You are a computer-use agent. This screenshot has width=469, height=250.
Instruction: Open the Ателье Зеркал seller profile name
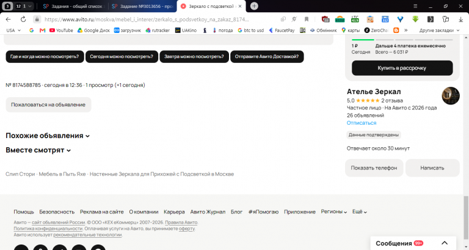point(374,92)
